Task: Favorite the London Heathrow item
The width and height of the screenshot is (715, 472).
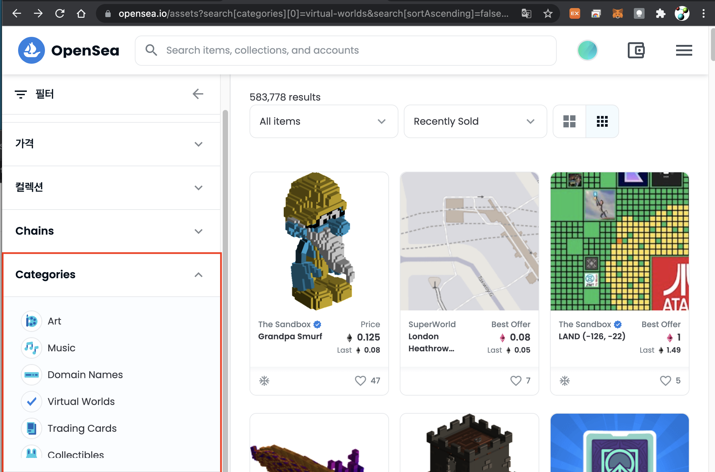Action: pyautogui.click(x=515, y=380)
